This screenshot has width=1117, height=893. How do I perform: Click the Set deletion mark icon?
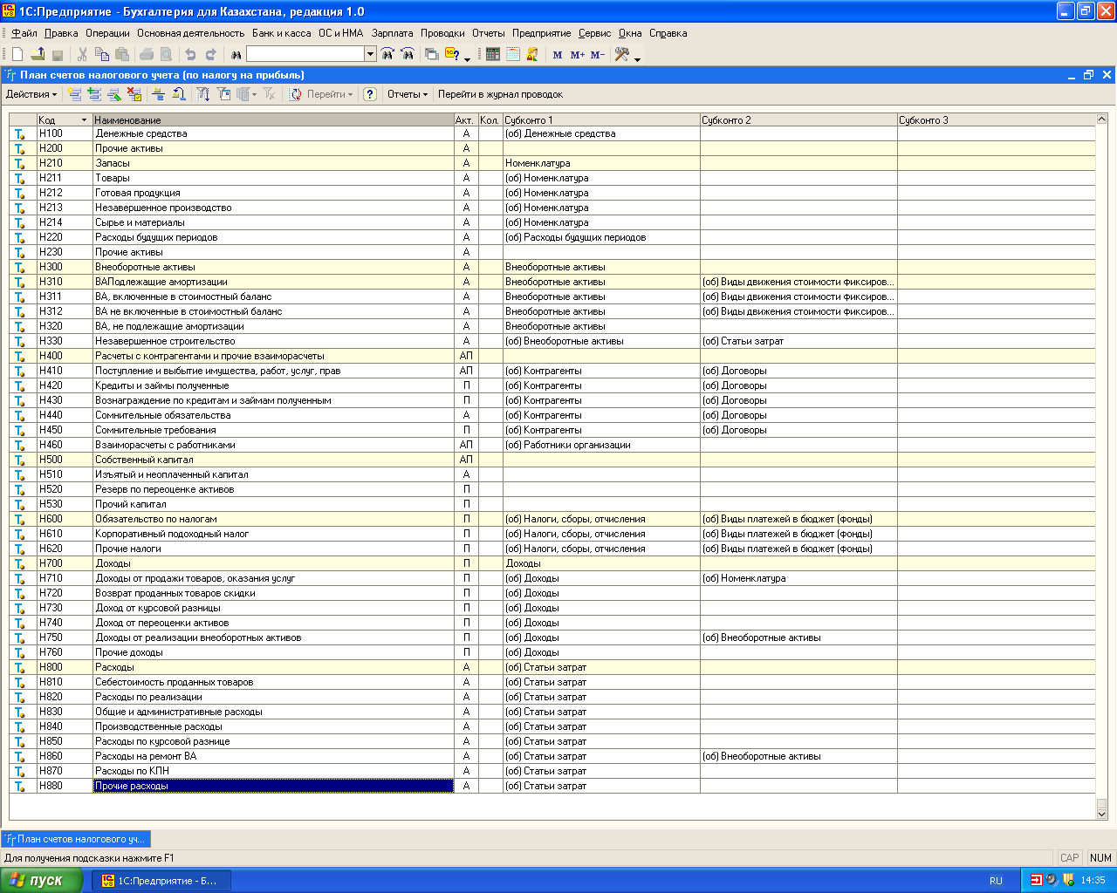pyautogui.click(x=134, y=94)
